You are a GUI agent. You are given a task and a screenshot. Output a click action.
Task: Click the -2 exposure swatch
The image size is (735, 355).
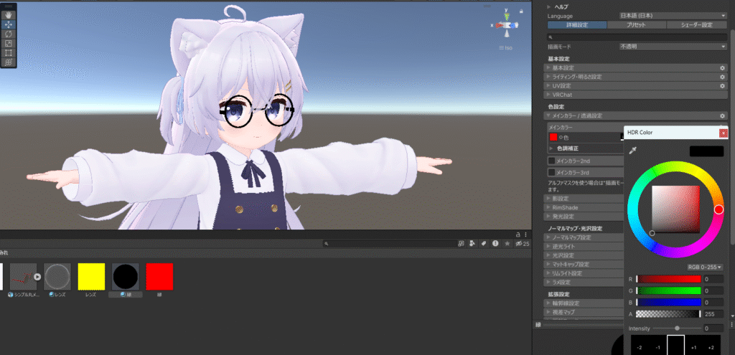(640, 345)
